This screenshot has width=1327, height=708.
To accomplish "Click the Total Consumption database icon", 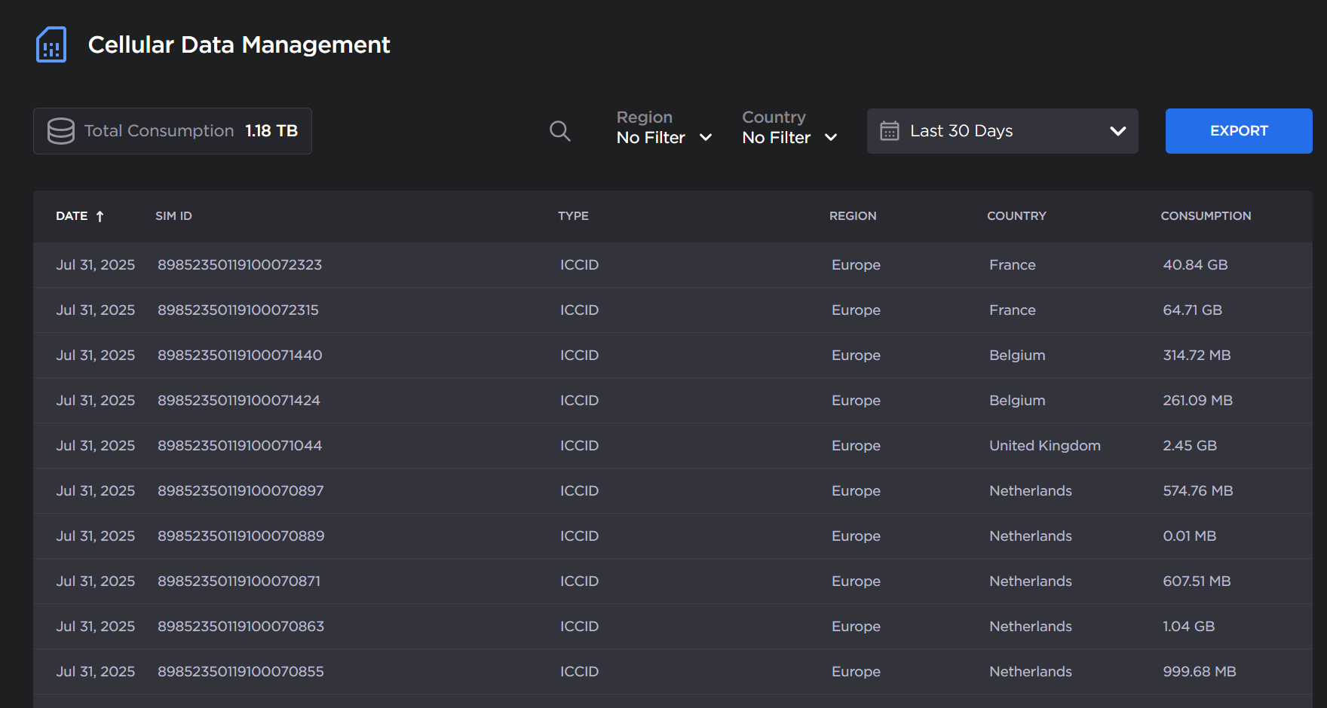I will click(x=61, y=131).
